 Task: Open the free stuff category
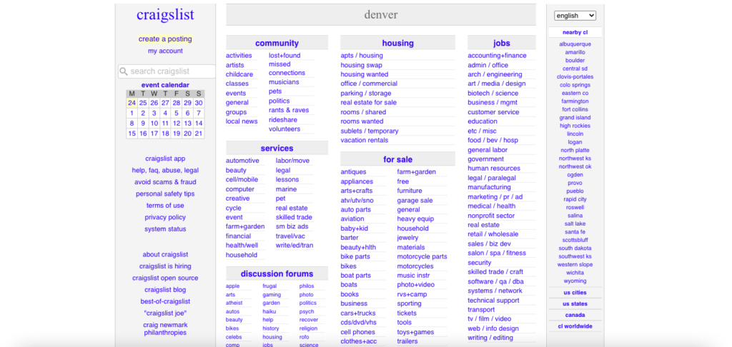403,181
